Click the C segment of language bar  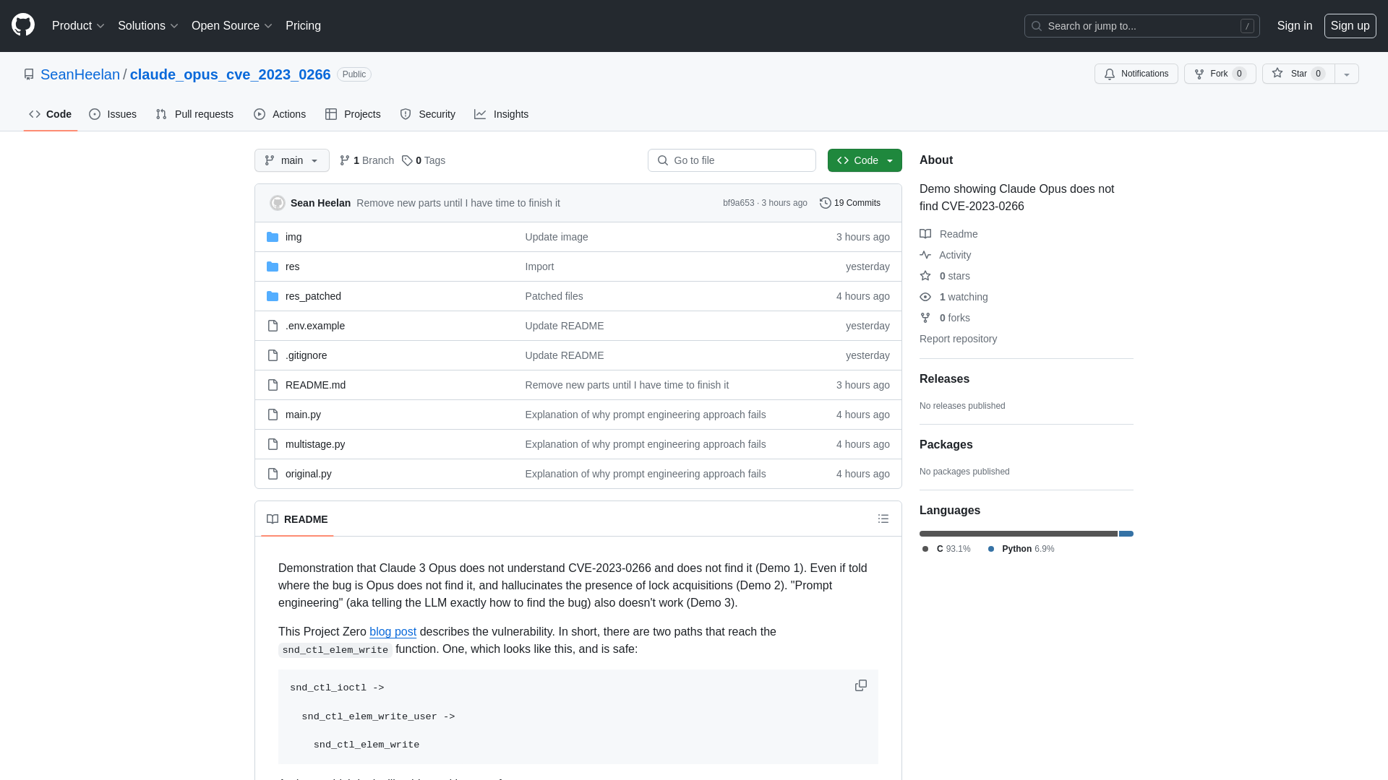(1019, 534)
